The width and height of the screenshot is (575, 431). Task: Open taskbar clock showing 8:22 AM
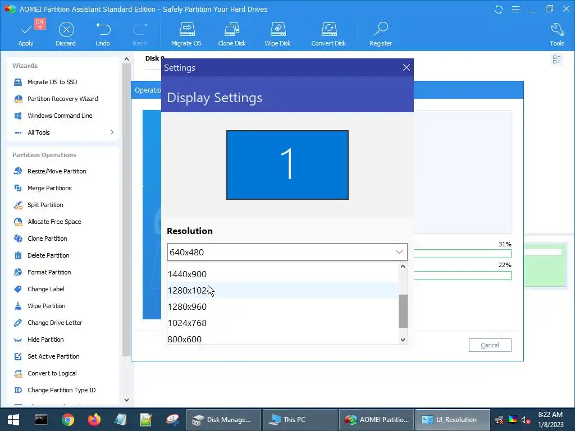pos(550,420)
